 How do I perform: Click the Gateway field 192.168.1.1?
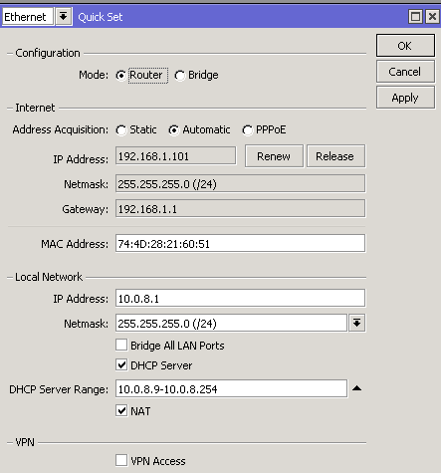coord(240,208)
